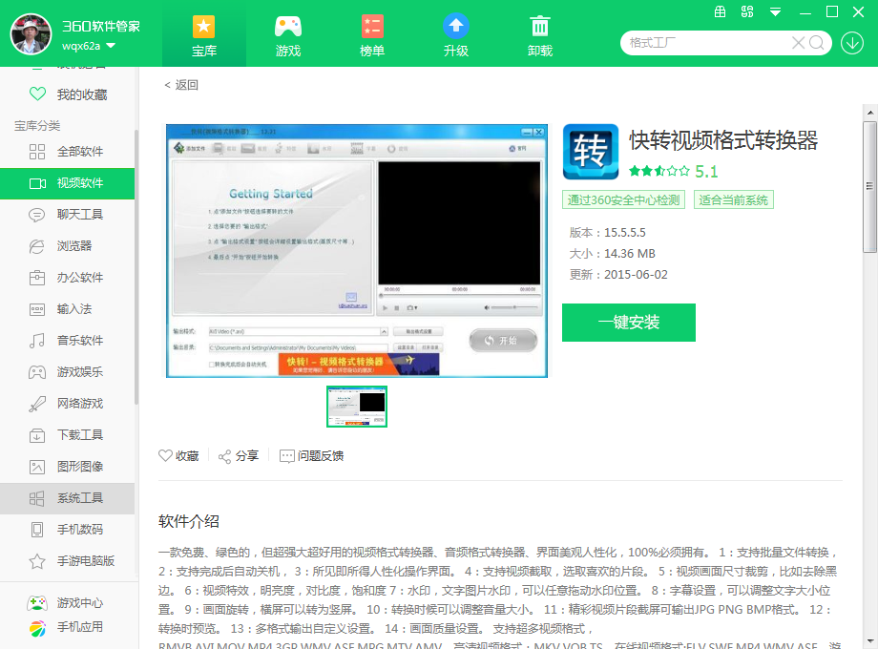This screenshot has height=649, width=878.
Task: Open 我的收藏 favorites
Action: 67,94
